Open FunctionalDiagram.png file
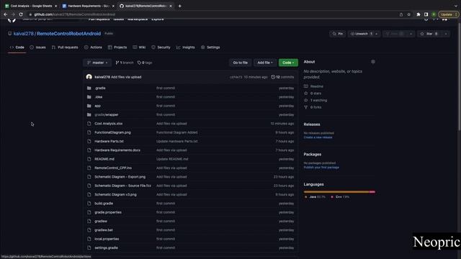This screenshot has height=259, width=461. pyautogui.click(x=112, y=132)
